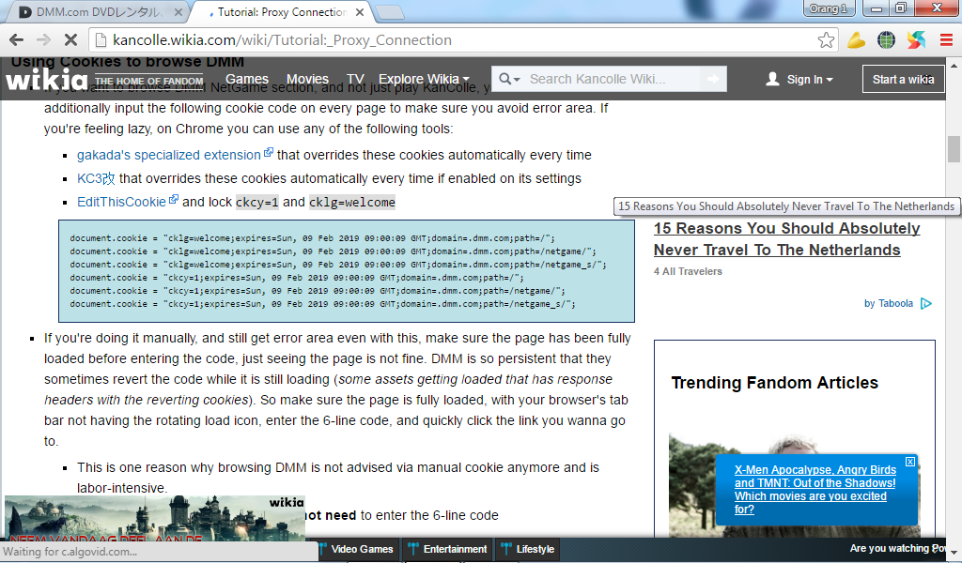962x563 pixels.
Task: Click the by Taboola link
Action: pyautogui.click(x=889, y=303)
